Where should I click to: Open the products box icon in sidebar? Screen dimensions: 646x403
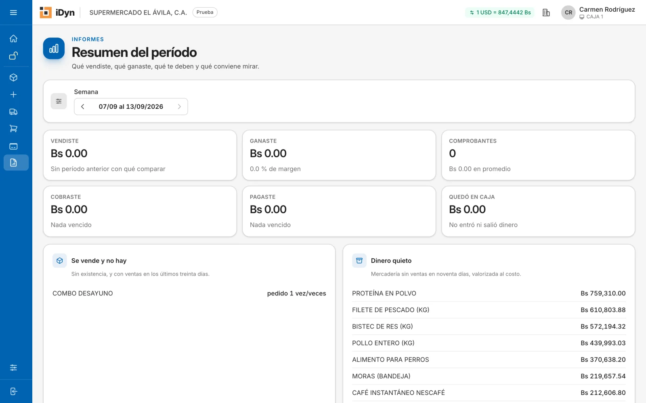tap(13, 77)
